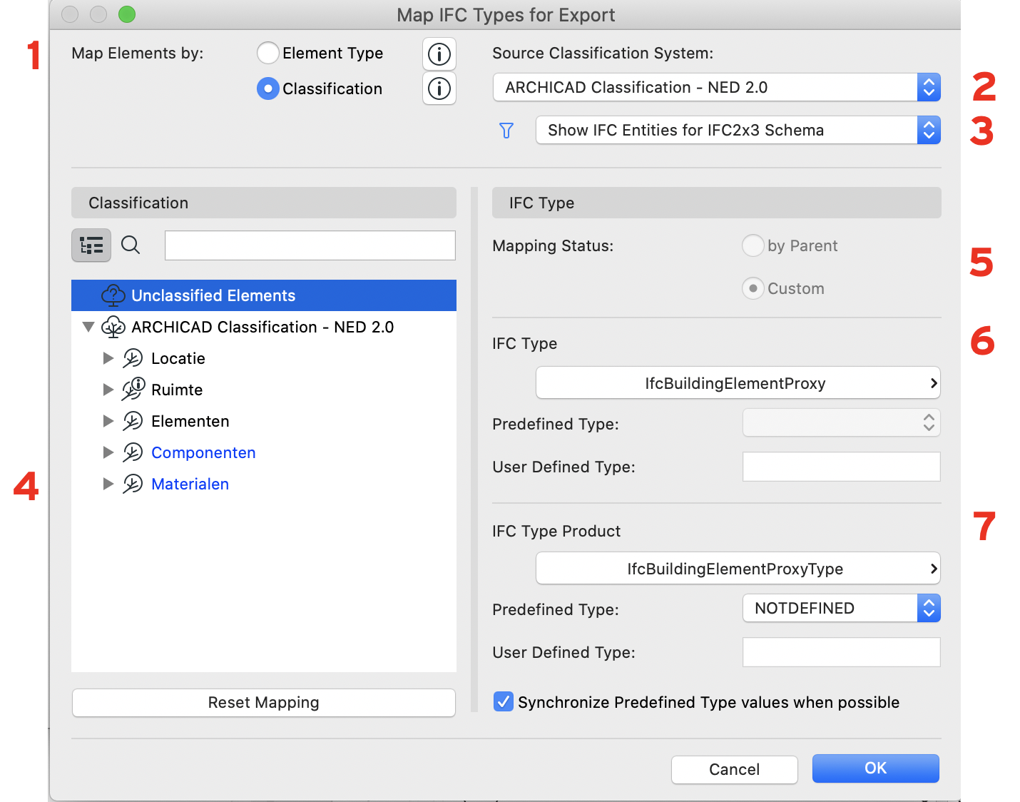This screenshot has width=1020, height=802.
Task: Select the Unclassified Elements row
Action: (x=264, y=295)
